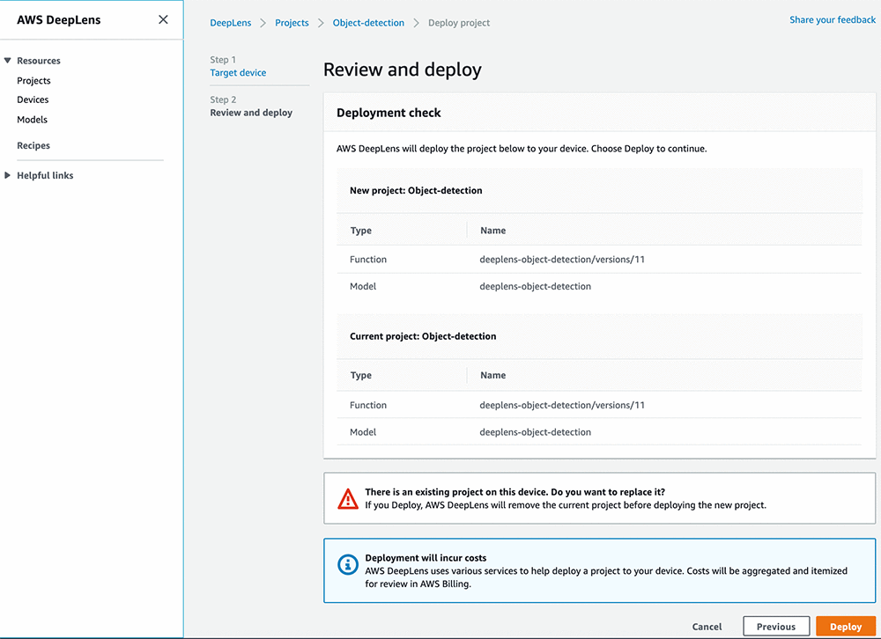881x639 pixels.
Task: Open Recipes in the sidebar
Action: click(x=33, y=145)
